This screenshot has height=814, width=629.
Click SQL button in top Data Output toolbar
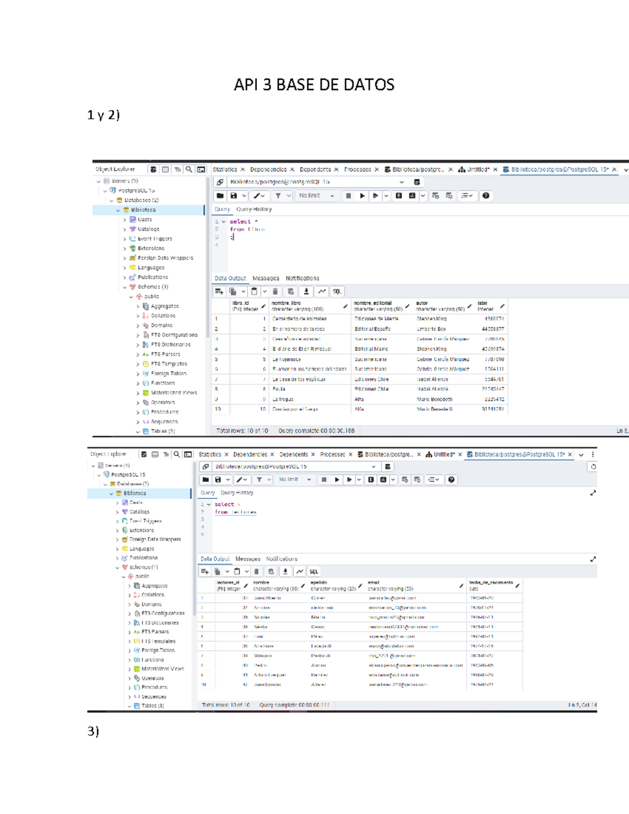[337, 291]
